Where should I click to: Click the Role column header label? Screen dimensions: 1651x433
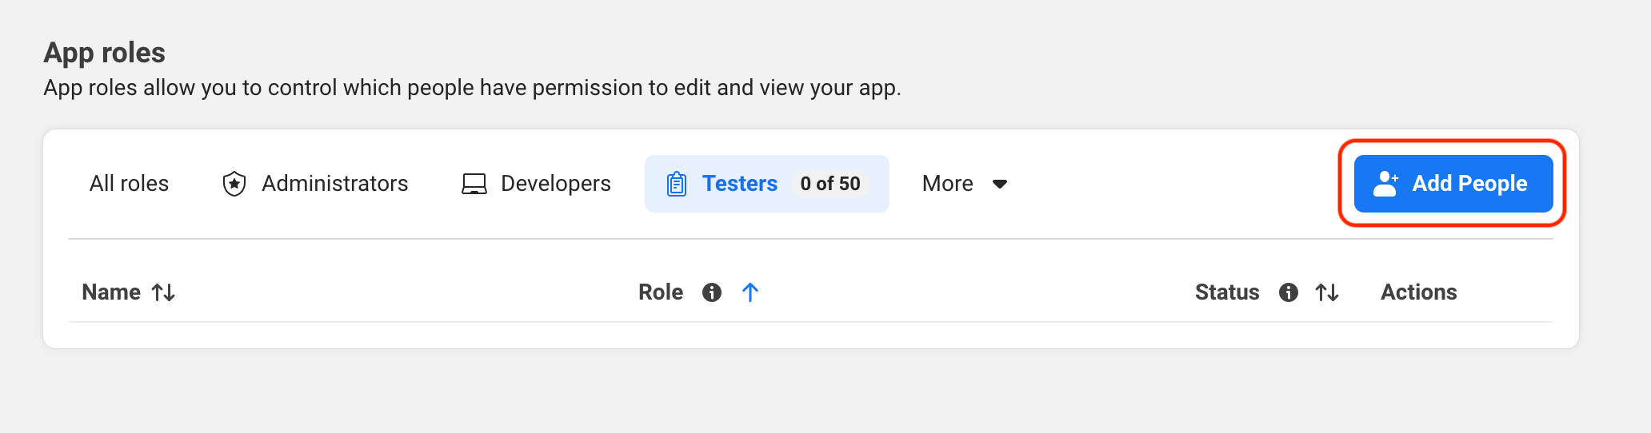[x=661, y=292]
